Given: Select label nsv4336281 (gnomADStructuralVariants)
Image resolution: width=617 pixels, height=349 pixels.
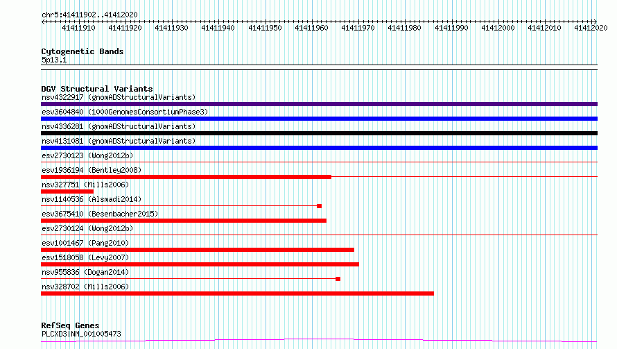Looking at the screenshot, I should pos(119,126).
